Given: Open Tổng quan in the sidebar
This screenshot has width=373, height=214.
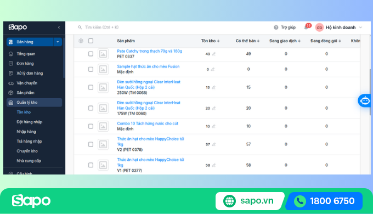Looking at the screenshot, I should [26, 54].
